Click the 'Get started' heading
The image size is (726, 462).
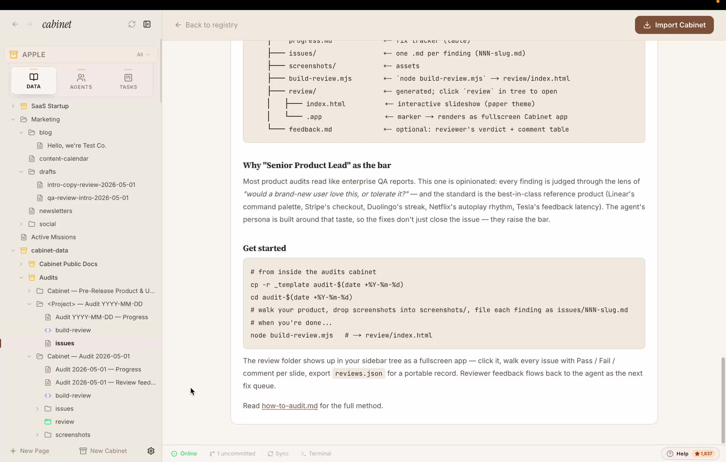[264, 248]
